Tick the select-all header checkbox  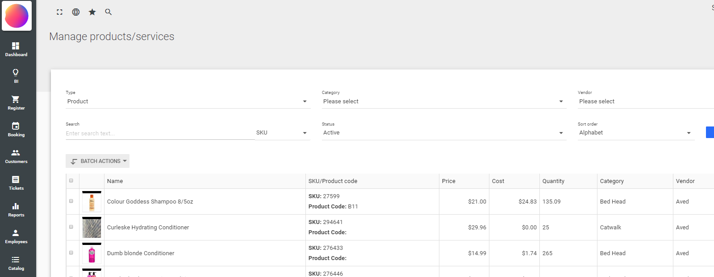pyautogui.click(x=71, y=181)
